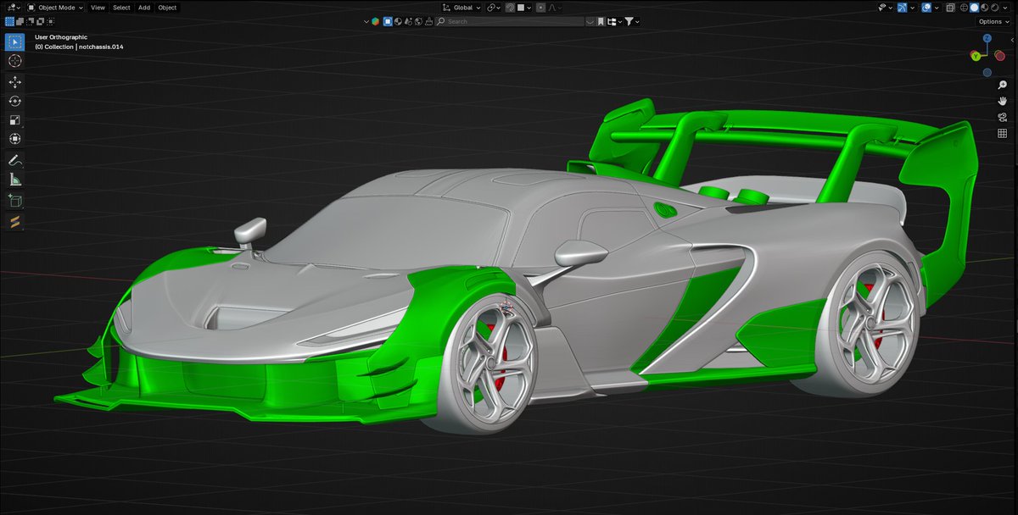Viewport: 1018px width, 515px height.
Task: Click the blue Z axis gizmo ball
Action: pos(987,39)
